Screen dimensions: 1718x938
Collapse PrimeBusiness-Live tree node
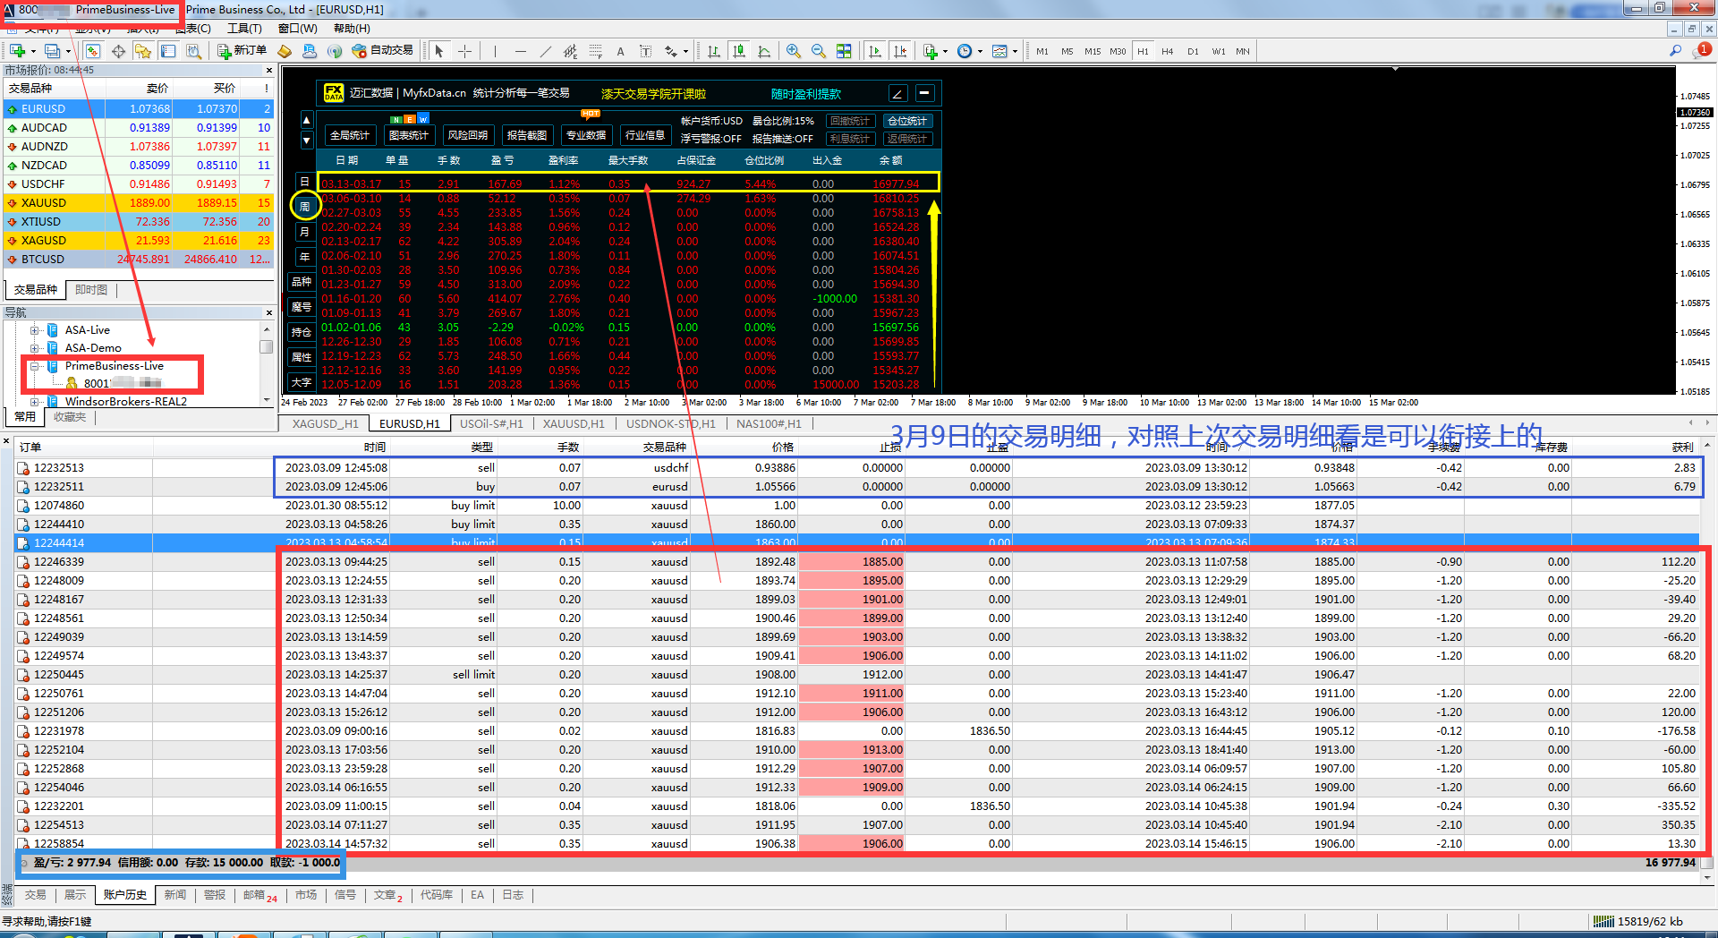coord(34,366)
